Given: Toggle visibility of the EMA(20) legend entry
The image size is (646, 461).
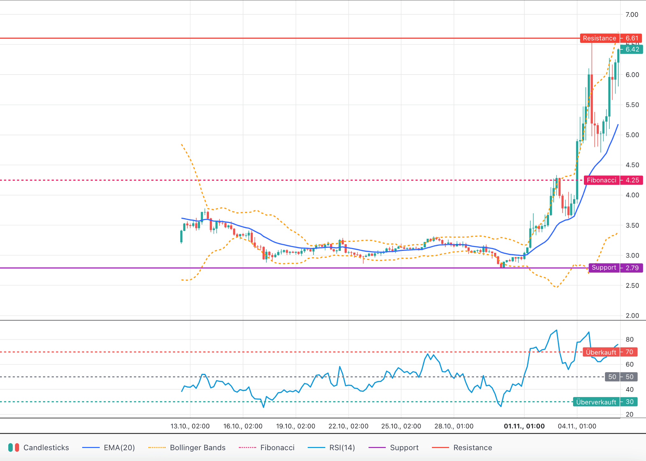Looking at the screenshot, I should [119, 447].
